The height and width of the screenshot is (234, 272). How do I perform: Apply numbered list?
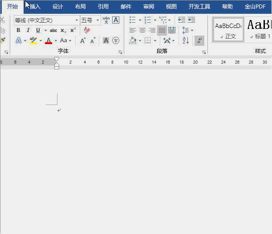pyautogui.click(x=148, y=20)
